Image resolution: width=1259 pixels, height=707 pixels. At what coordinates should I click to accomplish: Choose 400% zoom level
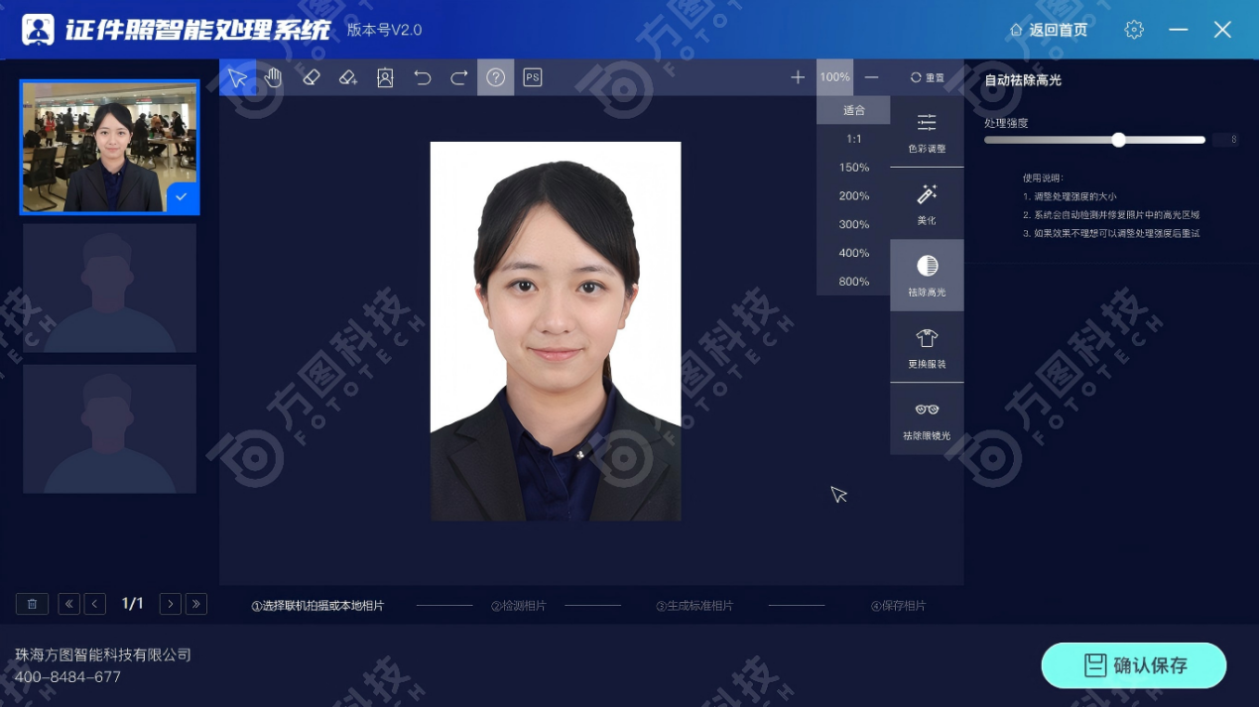[853, 253]
